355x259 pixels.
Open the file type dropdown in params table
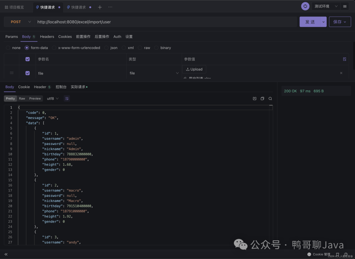pos(177,73)
